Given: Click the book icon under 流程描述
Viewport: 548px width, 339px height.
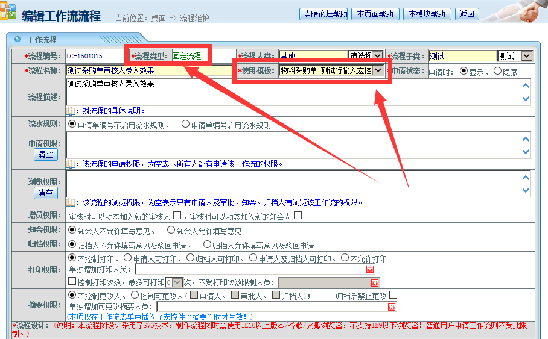Looking at the screenshot, I should (x=71, y=111).
